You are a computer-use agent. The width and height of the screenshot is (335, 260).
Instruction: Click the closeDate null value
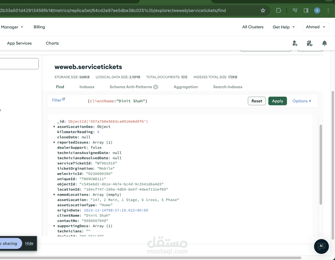tap(86, 137)
